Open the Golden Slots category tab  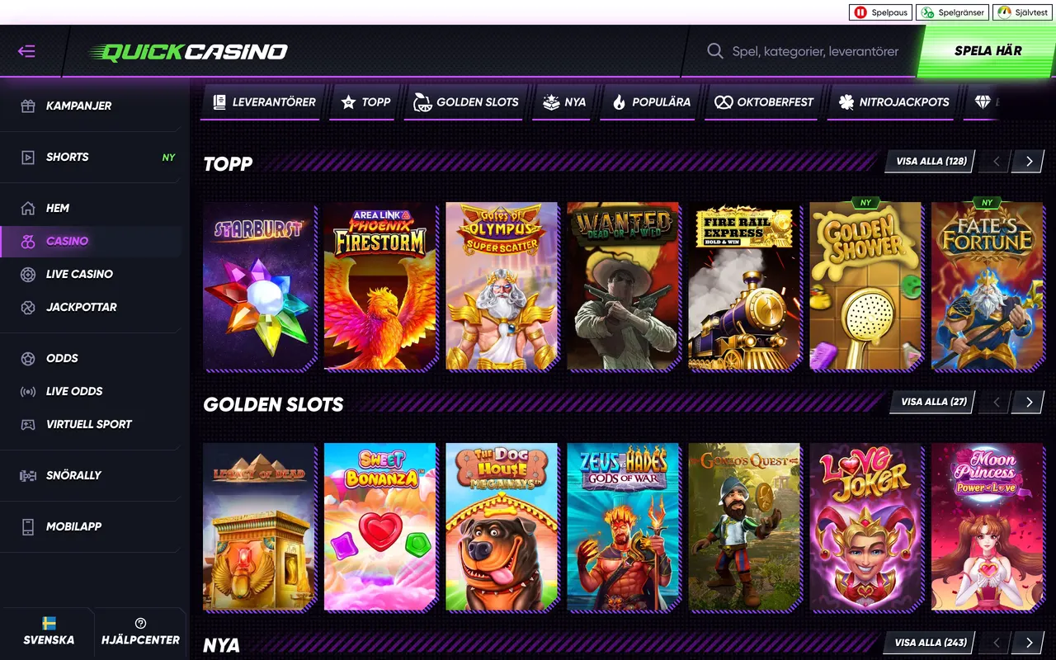tap(466, 102)
